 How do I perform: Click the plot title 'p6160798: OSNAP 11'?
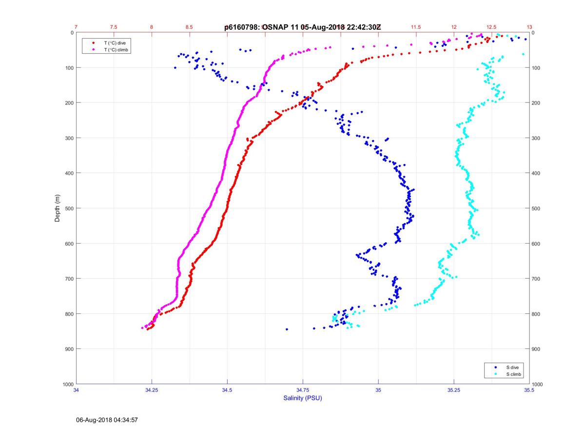coord(261,27)
